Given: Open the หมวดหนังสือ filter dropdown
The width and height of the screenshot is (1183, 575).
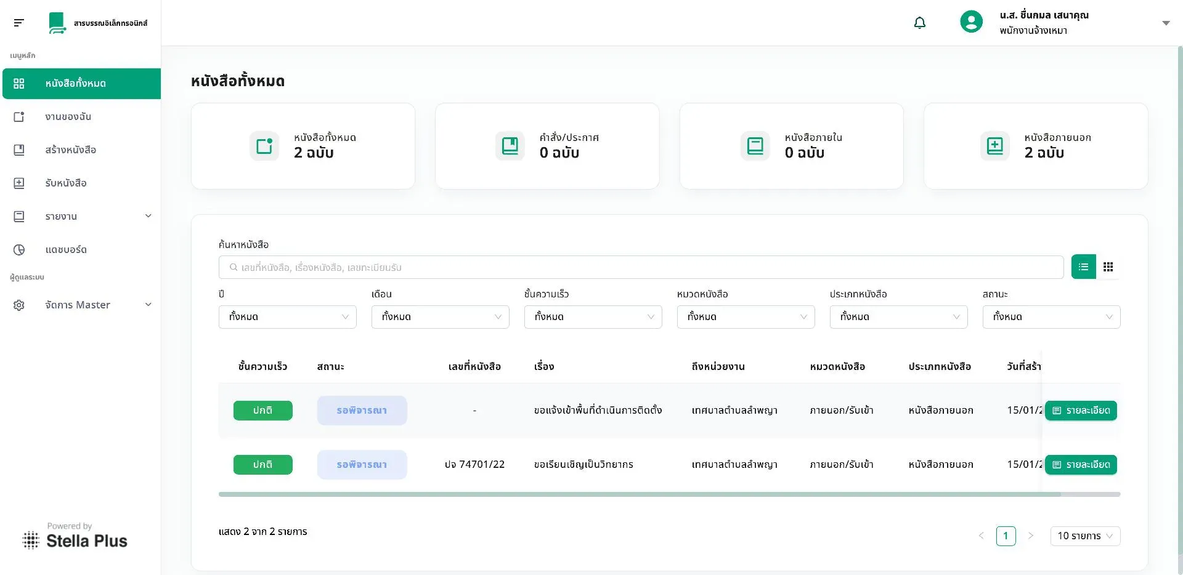Looking at the screenshot, I should pyautogui.click(x=746, y=317).
